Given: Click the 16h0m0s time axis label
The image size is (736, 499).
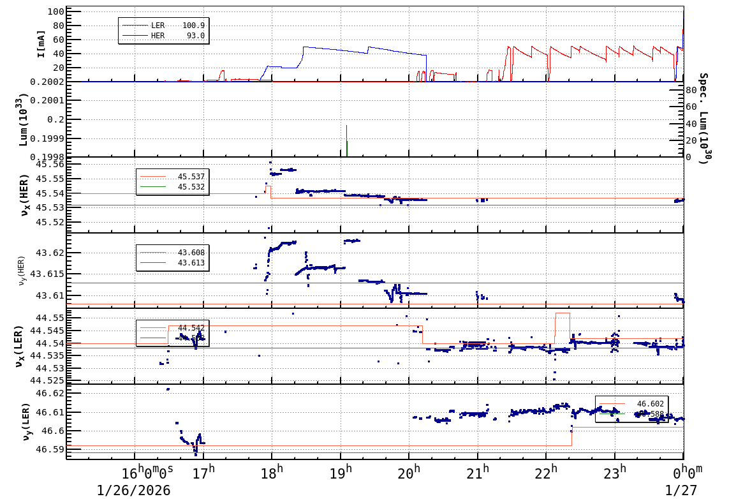Looking at the screenshot, I should click(x=147, y=472).
